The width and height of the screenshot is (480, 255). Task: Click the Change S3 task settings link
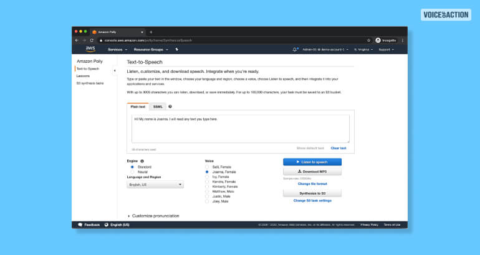(x=312, y=201)
